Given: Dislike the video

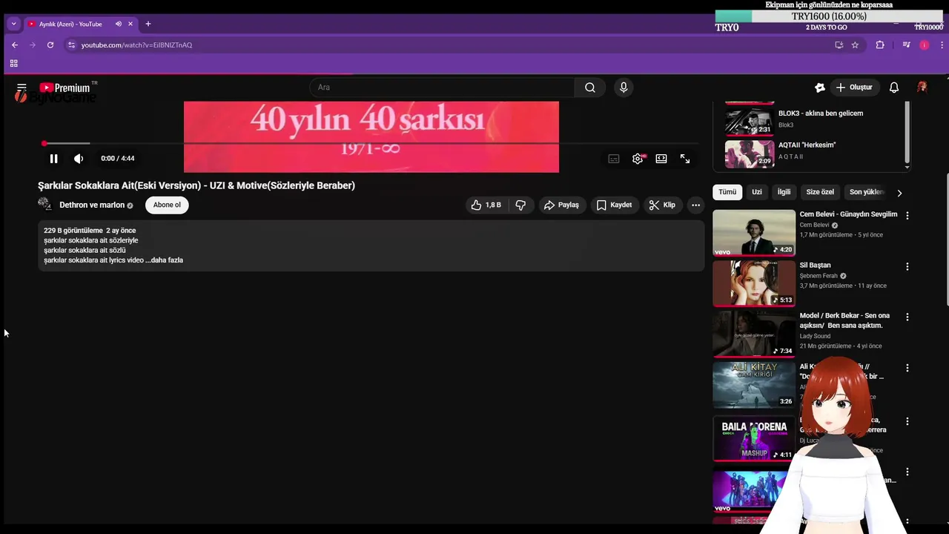Looking at the screenshot, I should pos(520,205).
